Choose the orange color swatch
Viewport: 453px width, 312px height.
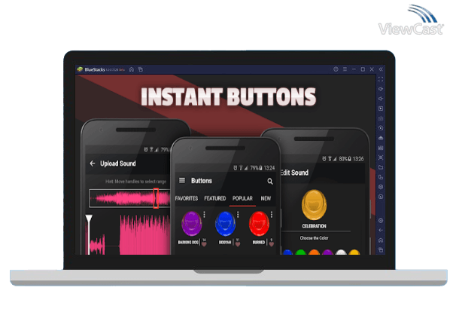pyautogui.click(x=314, y=252)
